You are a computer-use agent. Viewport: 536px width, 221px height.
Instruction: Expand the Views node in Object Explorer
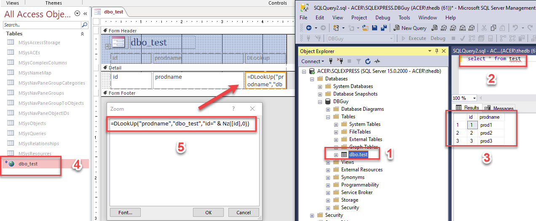point(327,162)
